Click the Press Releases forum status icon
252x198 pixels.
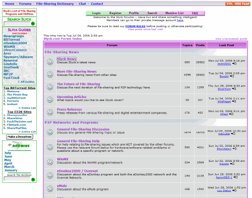50,112
